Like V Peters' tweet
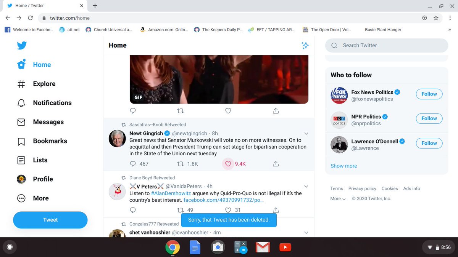This screenshot has height=257, width=458. (x=228, y=210)
